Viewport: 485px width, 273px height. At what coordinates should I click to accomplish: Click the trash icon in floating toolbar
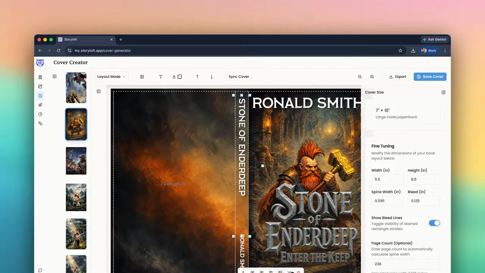[x=299, y=272]
